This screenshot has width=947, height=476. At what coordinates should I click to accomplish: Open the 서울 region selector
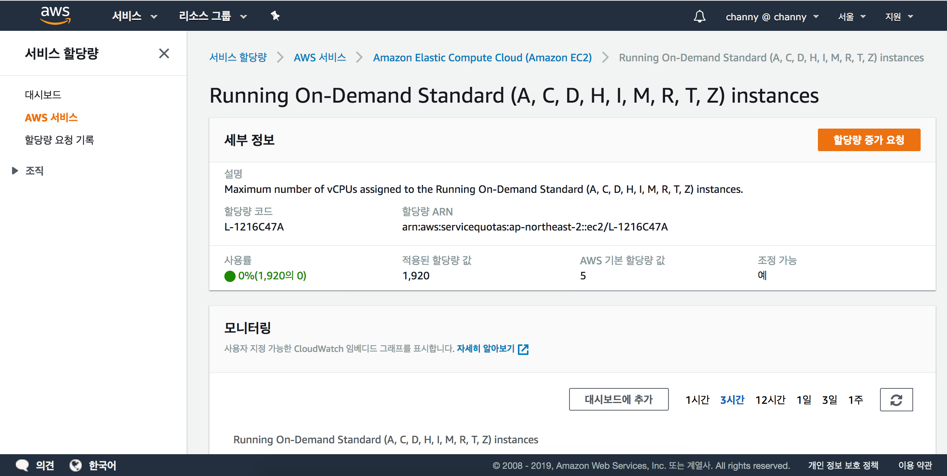(x=851, y=17)
